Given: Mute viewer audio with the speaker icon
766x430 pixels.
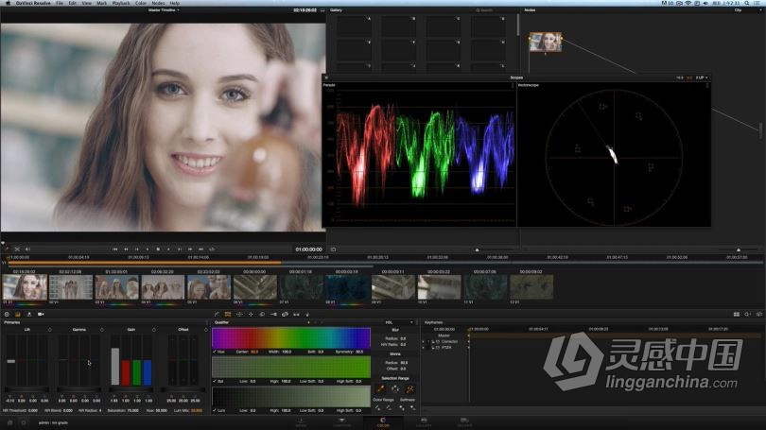Looking at the screenshot, I should pos(27,249).
